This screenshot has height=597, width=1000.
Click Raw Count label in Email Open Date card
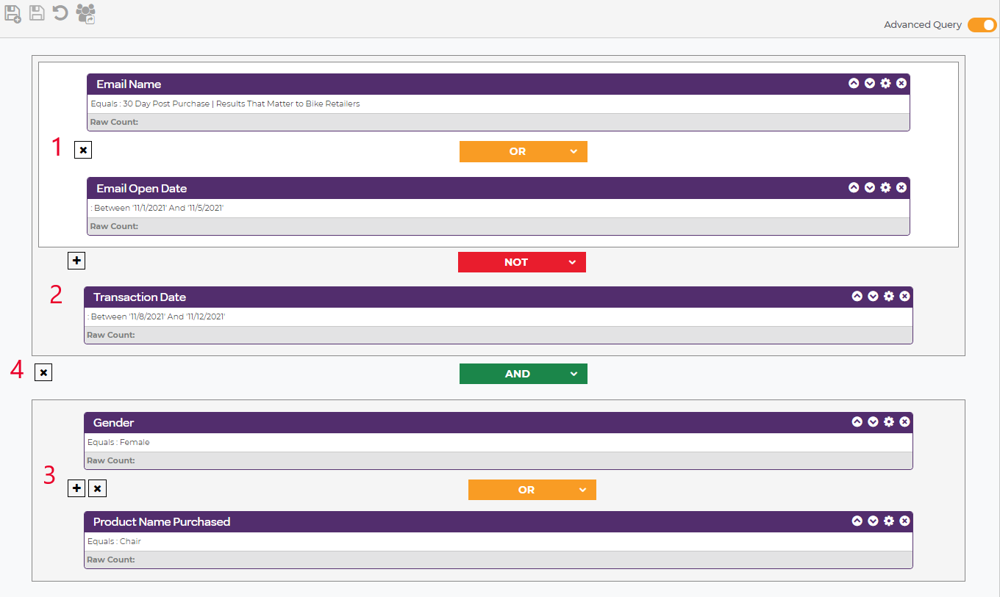(x=114, y=226)
